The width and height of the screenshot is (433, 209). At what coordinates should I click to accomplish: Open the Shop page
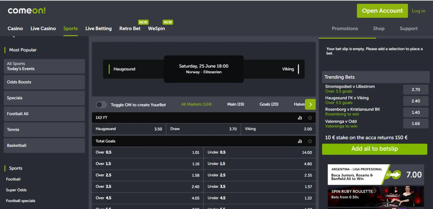pyautogui.click(x=379, y=28)
